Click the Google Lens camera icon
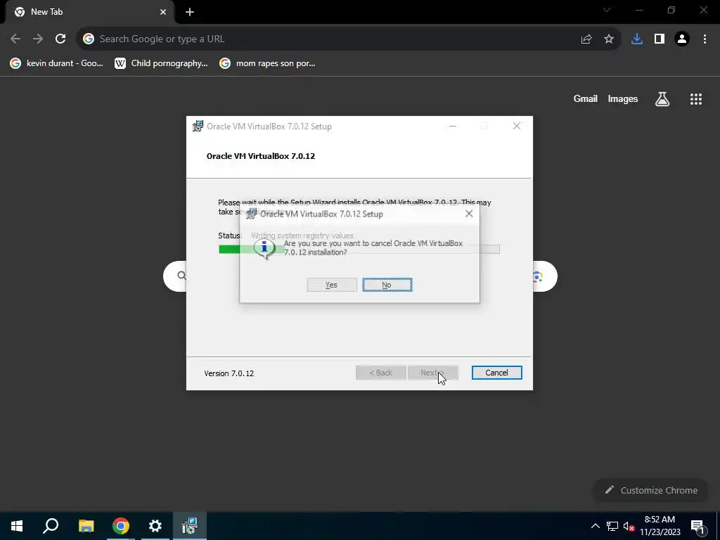Screen dimensions: 720x540 coord(538,276)
